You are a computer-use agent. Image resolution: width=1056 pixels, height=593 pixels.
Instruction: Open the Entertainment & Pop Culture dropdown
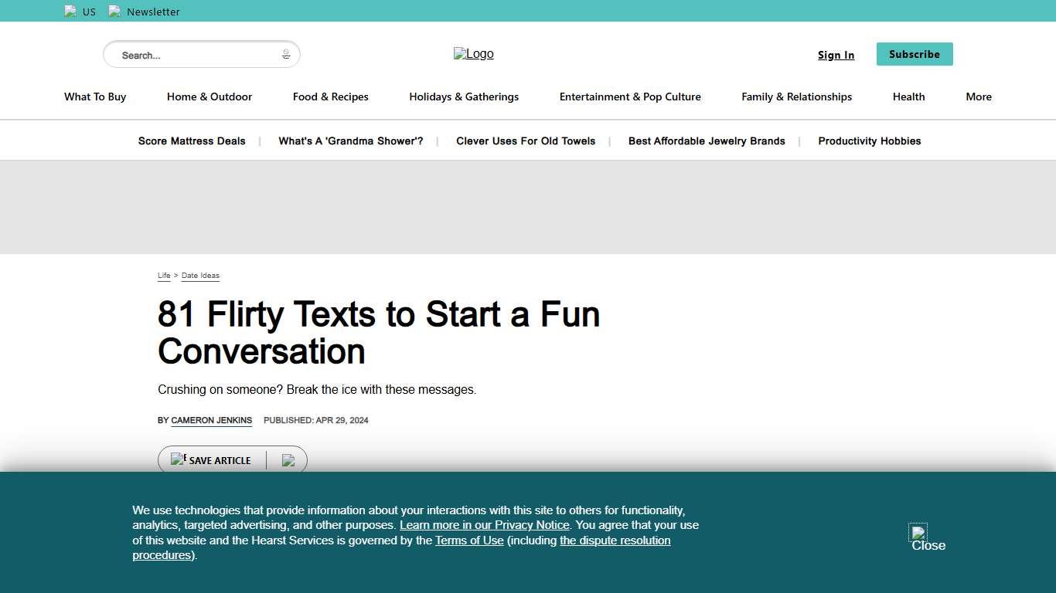click(630, 97)
